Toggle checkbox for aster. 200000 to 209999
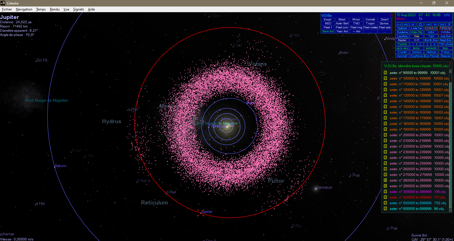Viewport: 454px width, 241px height. [x=385, y=135]
